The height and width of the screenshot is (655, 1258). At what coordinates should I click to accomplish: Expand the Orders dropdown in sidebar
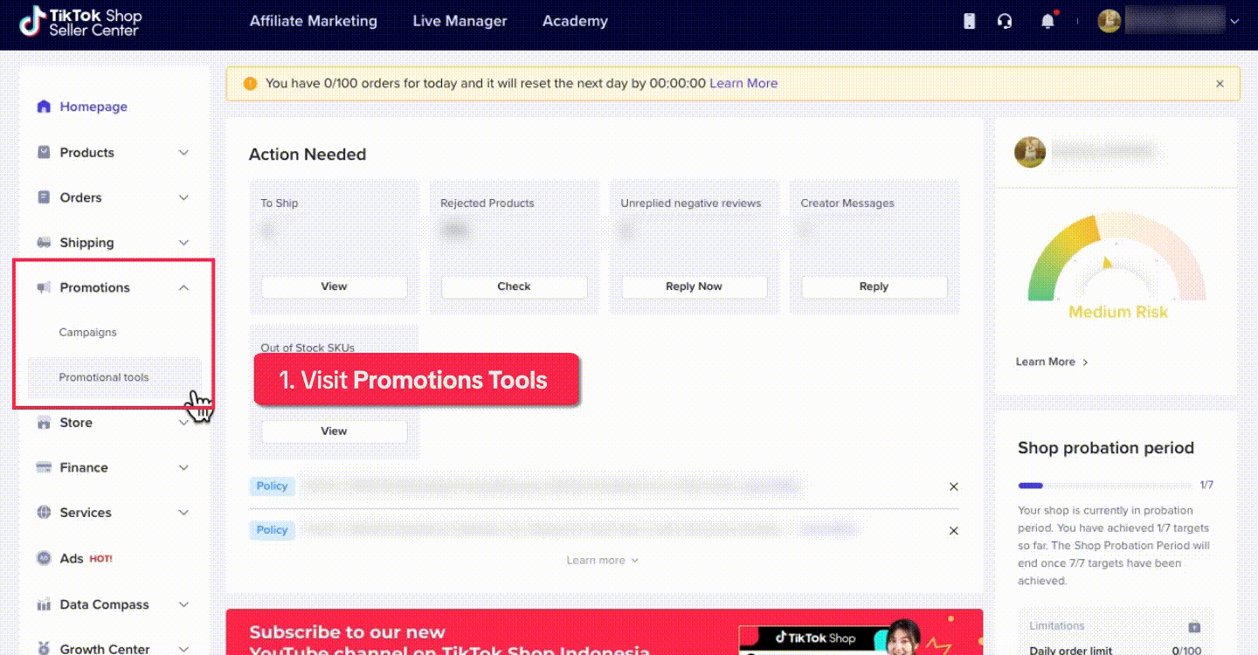183,197
